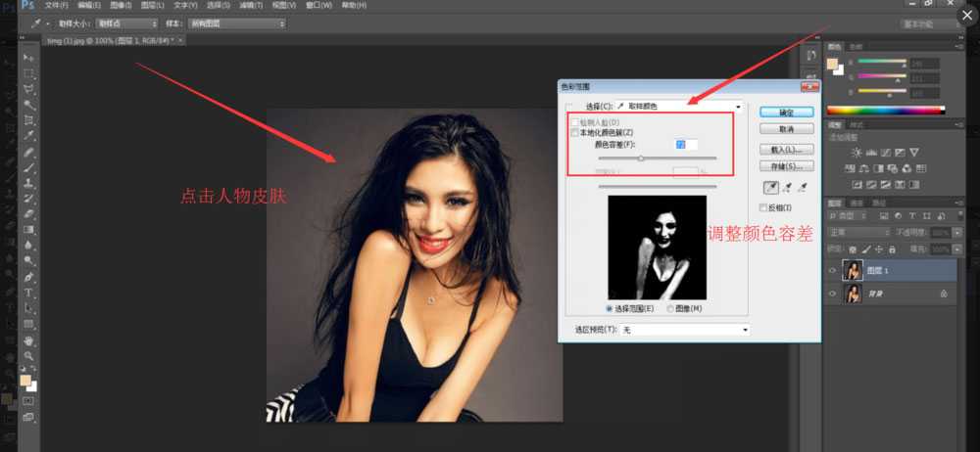Click the 载入(L)... button
This screenshot has height=452, width=980.
point(786,150)
